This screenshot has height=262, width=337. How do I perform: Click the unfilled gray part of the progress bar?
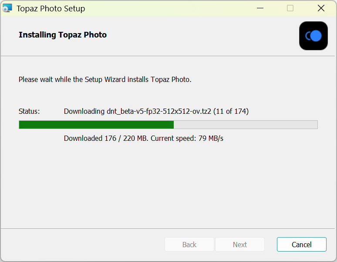pyautogui.click(x=246, y=125)
